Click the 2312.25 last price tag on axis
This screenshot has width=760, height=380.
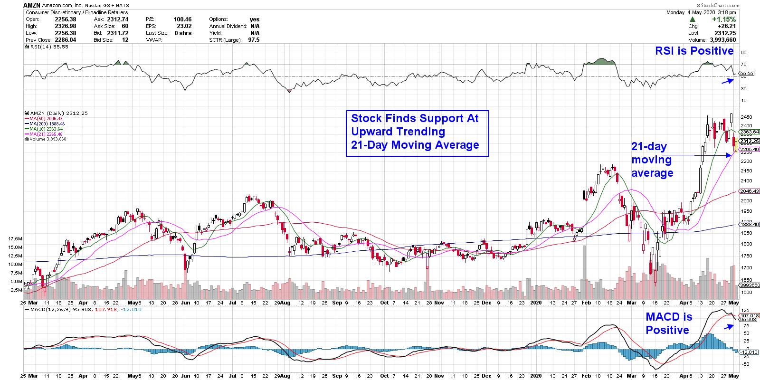pyautogui.click(x=748, y=141)
